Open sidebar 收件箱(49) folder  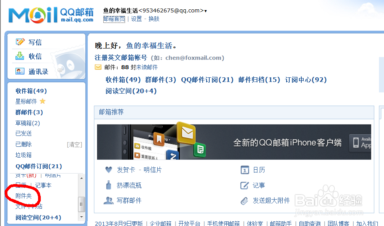pos(31,91)
